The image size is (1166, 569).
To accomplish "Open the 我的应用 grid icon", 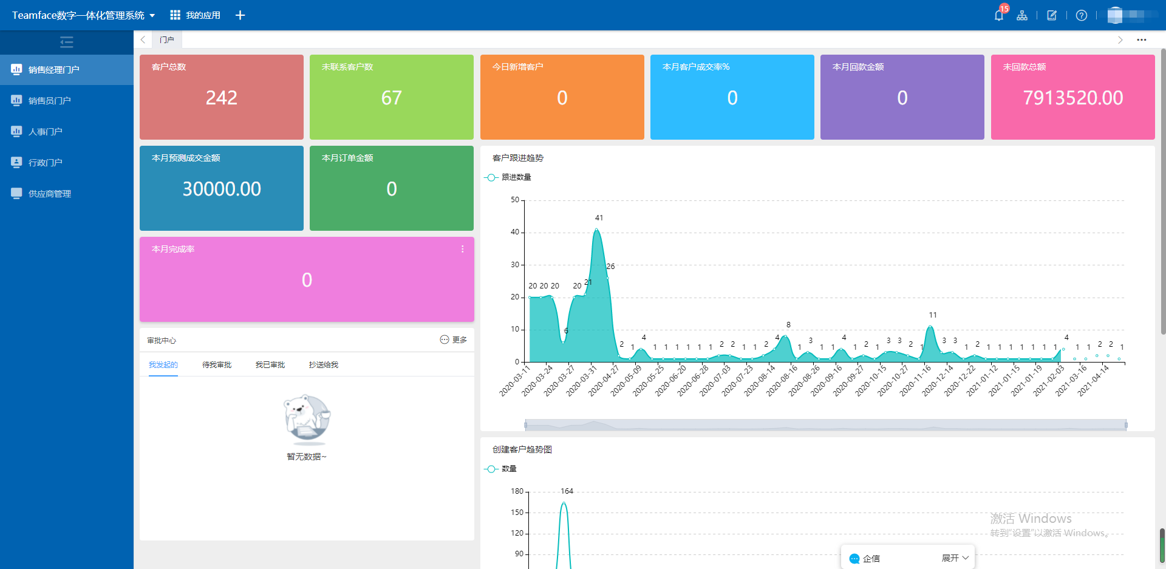I will (176, 15).
